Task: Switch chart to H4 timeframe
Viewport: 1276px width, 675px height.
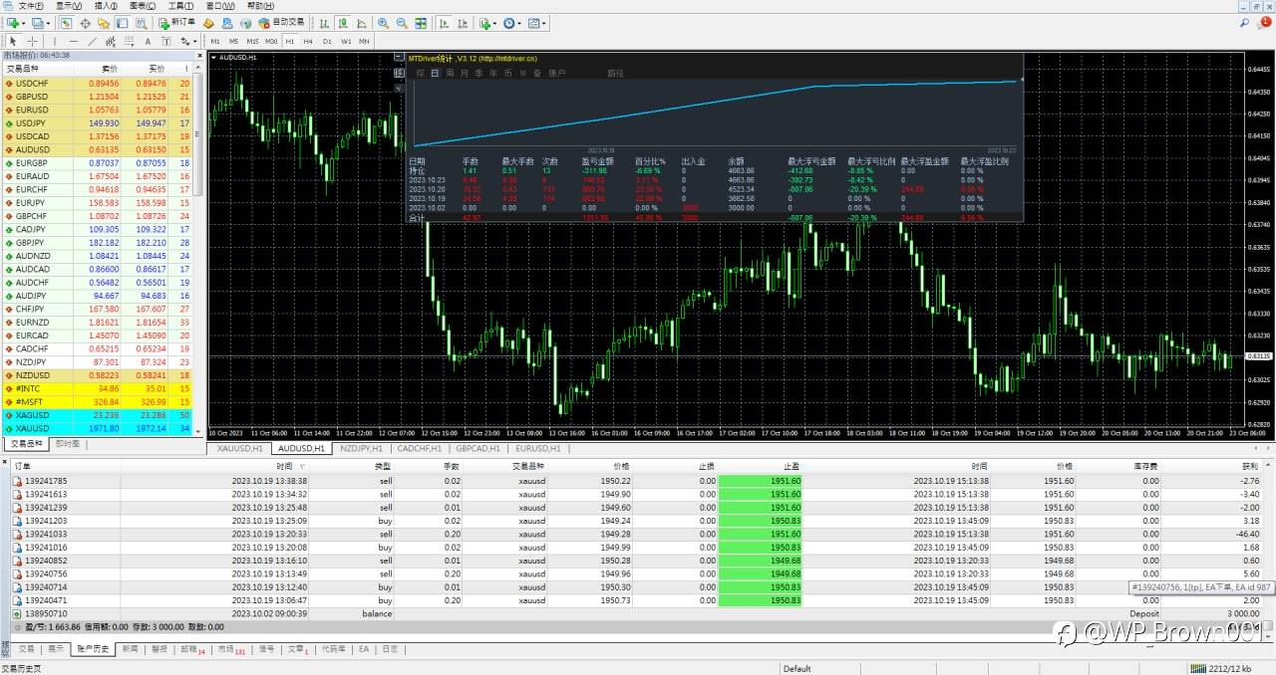Action: click(x=308, y=41)
